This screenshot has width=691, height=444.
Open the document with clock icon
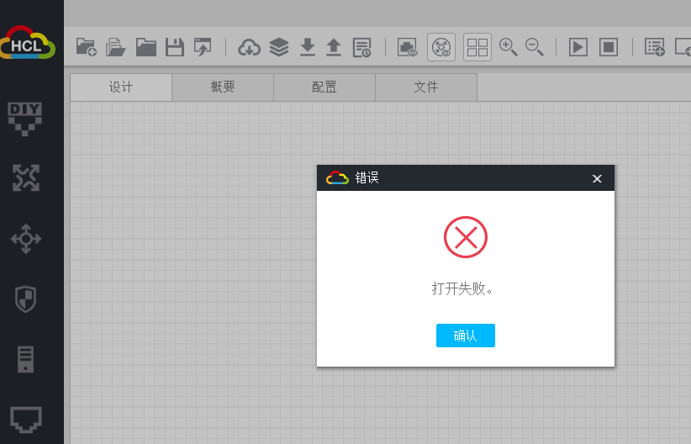pyautogui.click(x=361, y=47)
